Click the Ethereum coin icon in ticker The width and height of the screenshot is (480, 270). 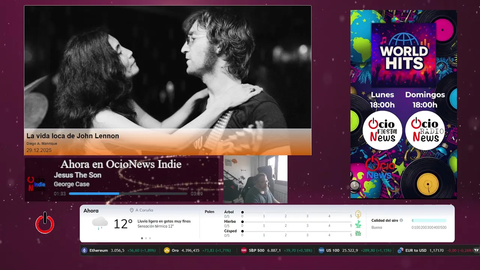click(x=84, y=250)
